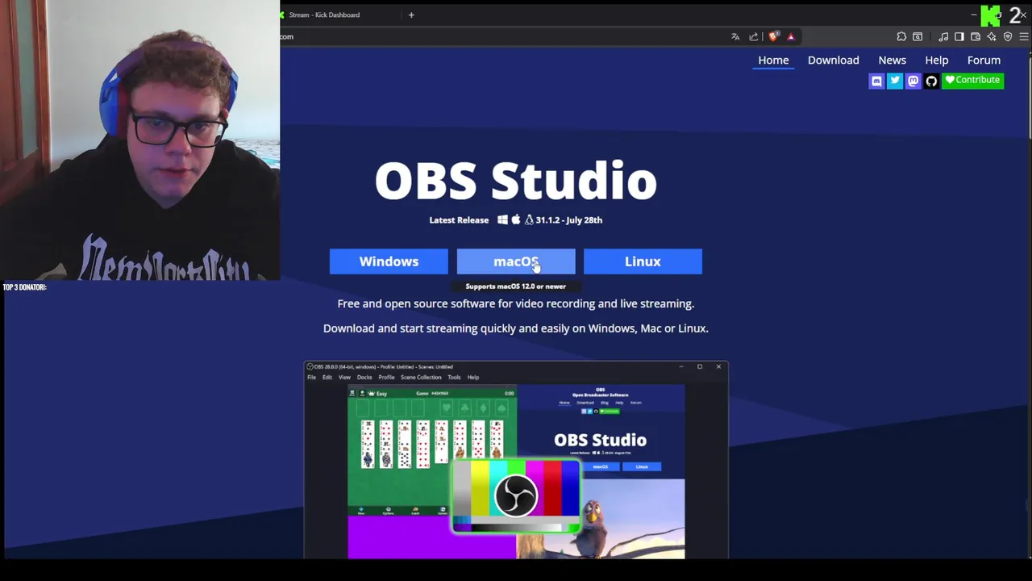Click the green Contribute button
Viewport: 1032px width, 581px height.
click(972, 80)
